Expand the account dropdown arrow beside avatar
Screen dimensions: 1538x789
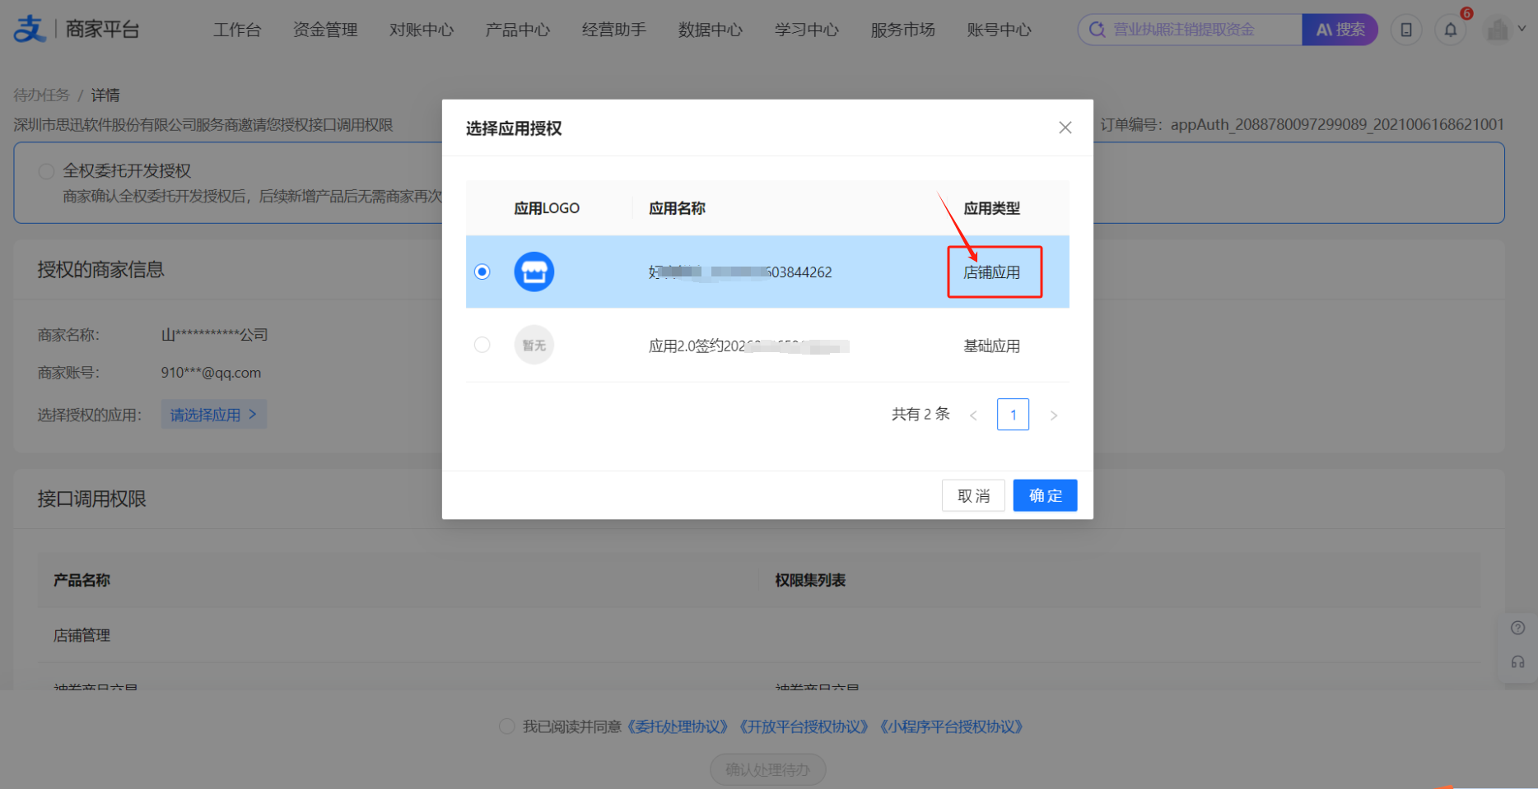pos(1522,29)
